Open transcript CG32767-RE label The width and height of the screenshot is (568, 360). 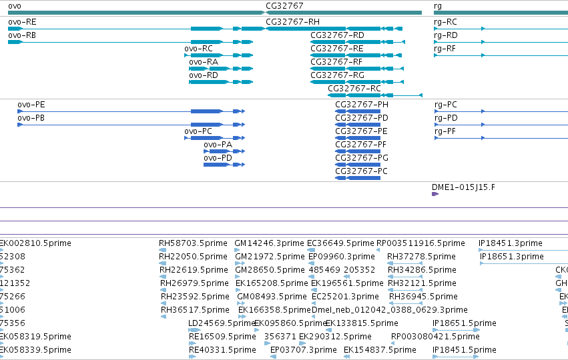point(337,49)
